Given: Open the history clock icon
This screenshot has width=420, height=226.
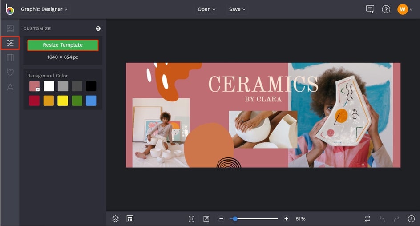Looking at the screenshot, I should click(x=411, y=218).
